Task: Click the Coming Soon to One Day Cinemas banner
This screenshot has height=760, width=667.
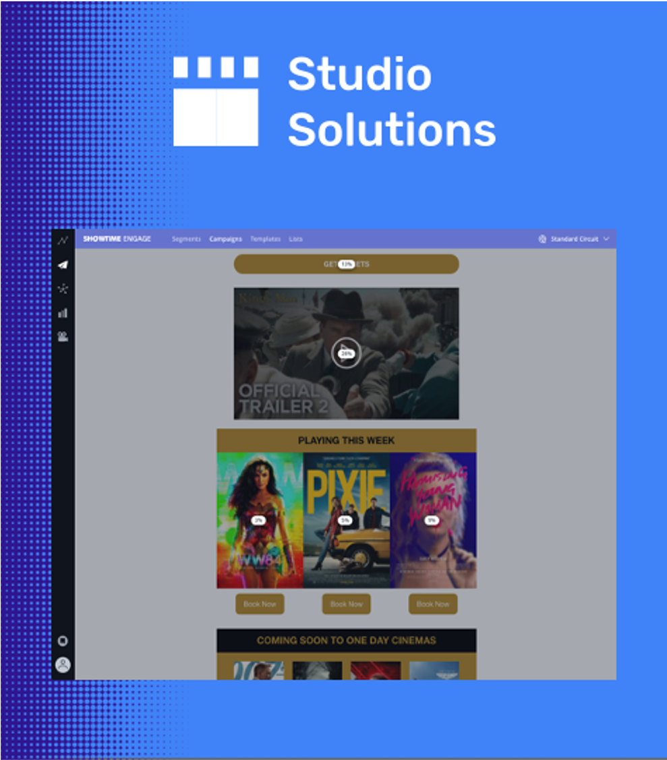Action: point(346,640)
